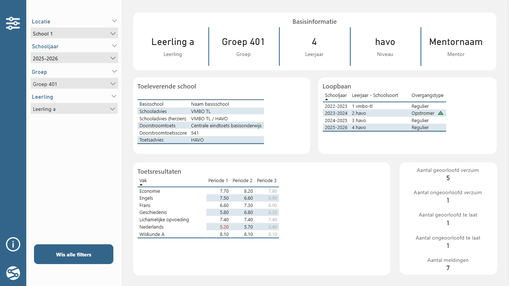The image size is (509, 286).
Task: Open the Groep 401 dropdown
Action: [x=74, y=84]
